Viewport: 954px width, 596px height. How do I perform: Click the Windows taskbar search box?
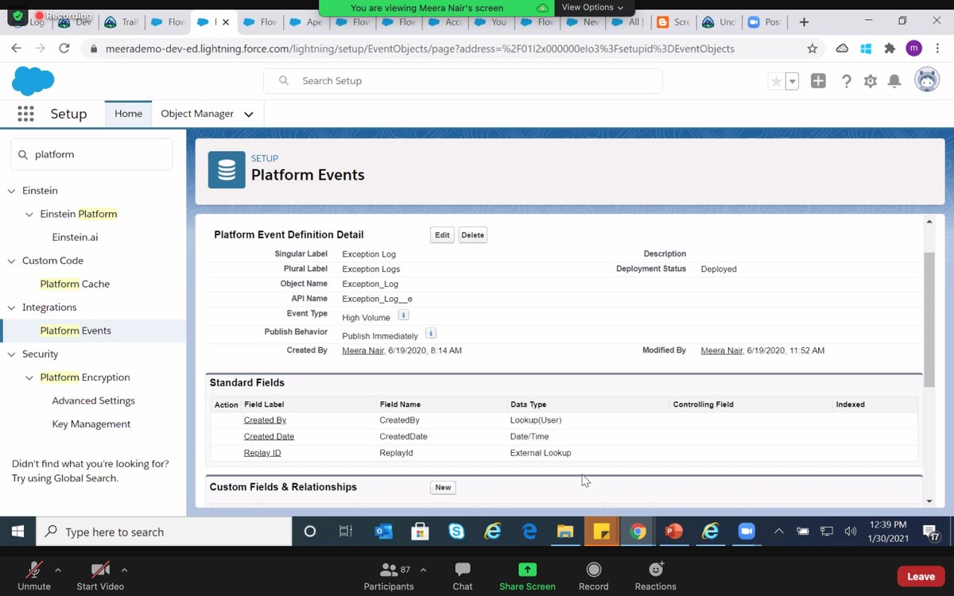165,532
